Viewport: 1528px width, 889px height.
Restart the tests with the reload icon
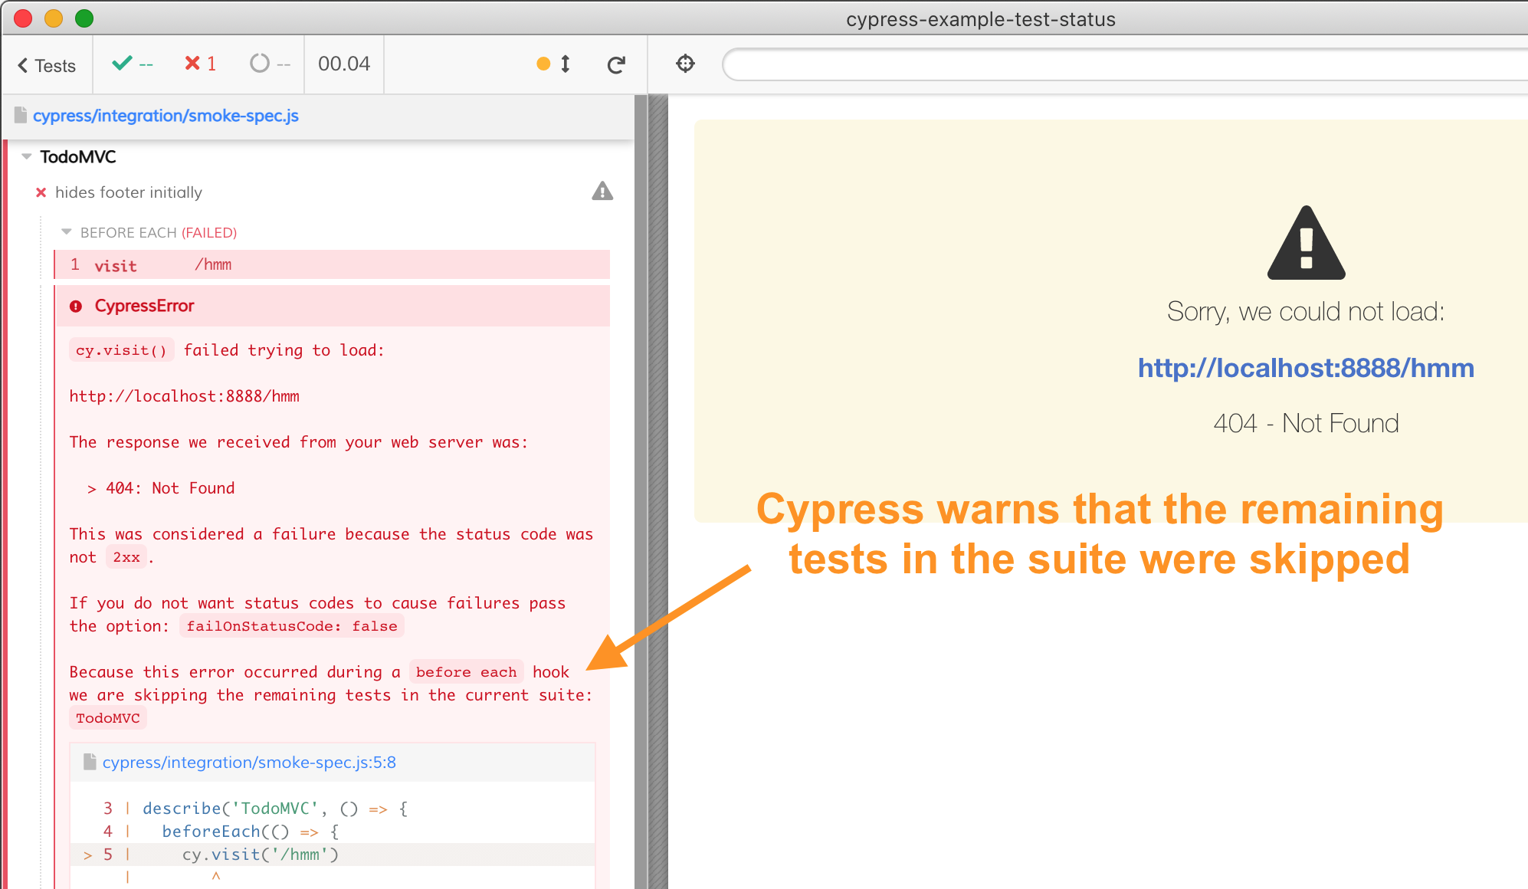click(x=617, y=64)
